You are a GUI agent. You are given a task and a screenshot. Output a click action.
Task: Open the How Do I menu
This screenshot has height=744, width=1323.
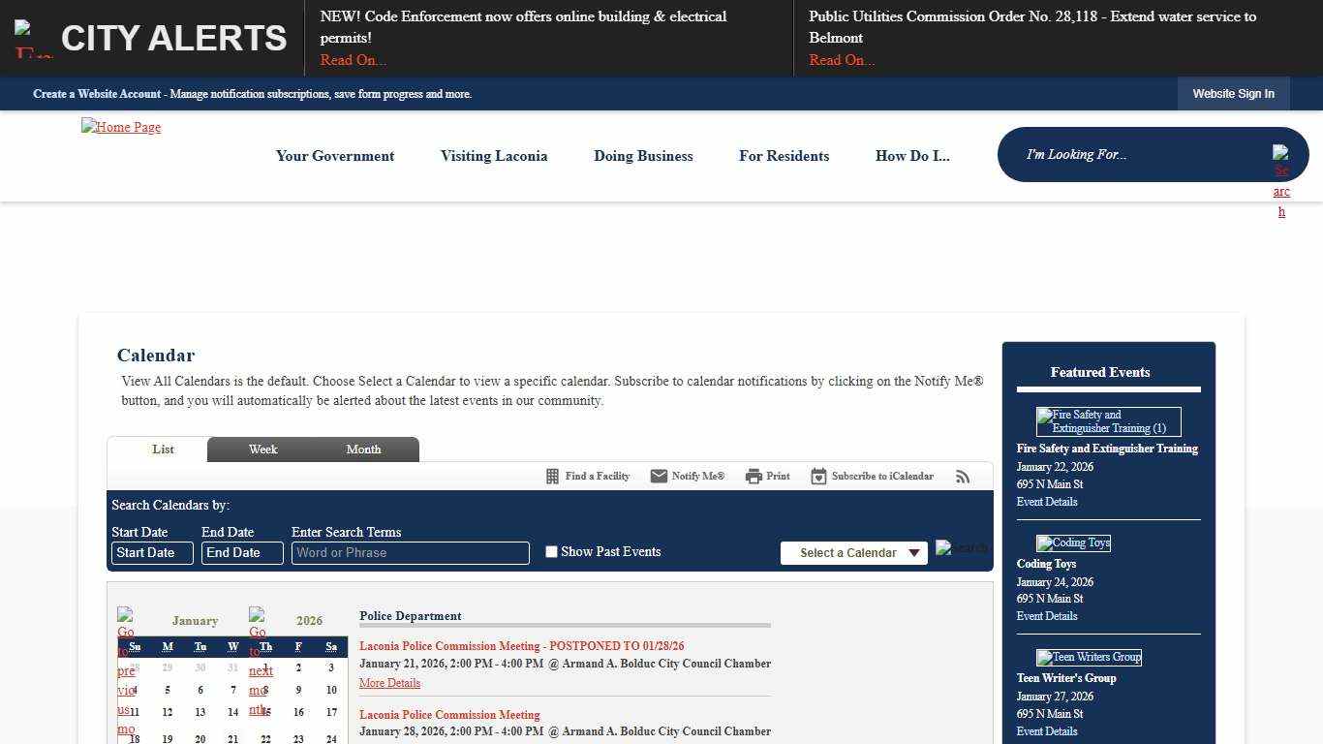tap(912, 156)
